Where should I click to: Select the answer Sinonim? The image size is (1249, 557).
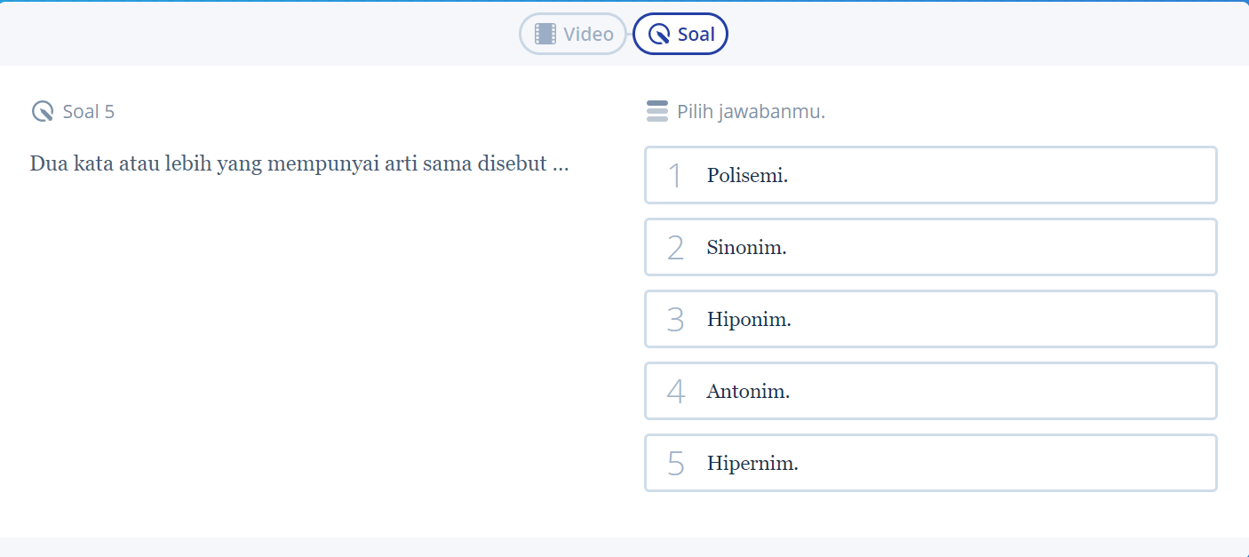pyautogui.click(x=930, y=247)
